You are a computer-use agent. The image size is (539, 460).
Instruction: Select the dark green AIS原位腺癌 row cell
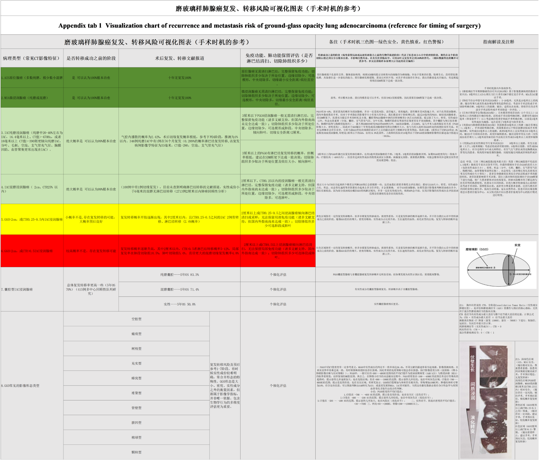click(x=32, y=78)
